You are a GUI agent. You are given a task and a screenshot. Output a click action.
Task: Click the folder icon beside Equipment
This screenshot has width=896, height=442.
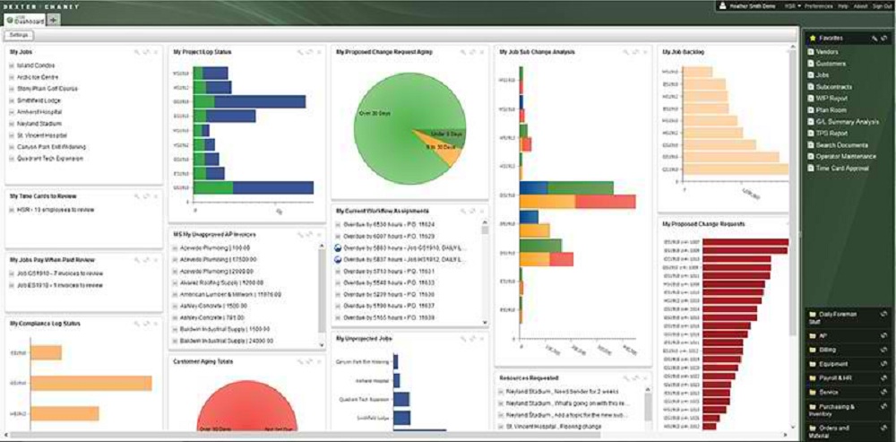click(812, 364)
